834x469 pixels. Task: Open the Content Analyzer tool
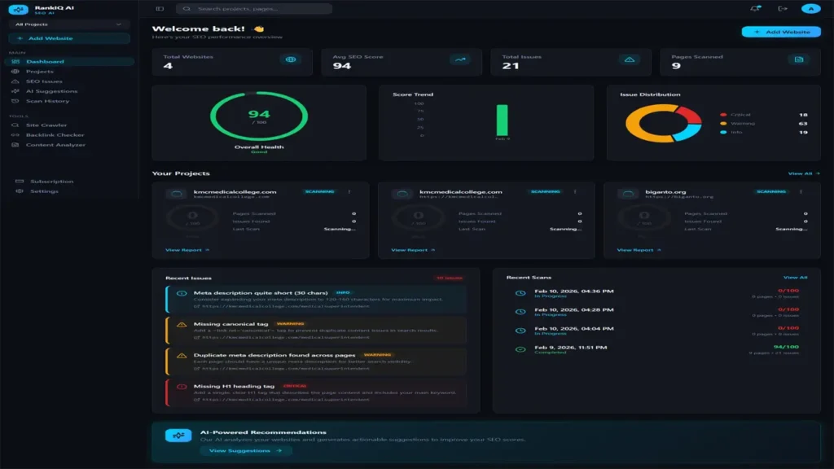69,145
